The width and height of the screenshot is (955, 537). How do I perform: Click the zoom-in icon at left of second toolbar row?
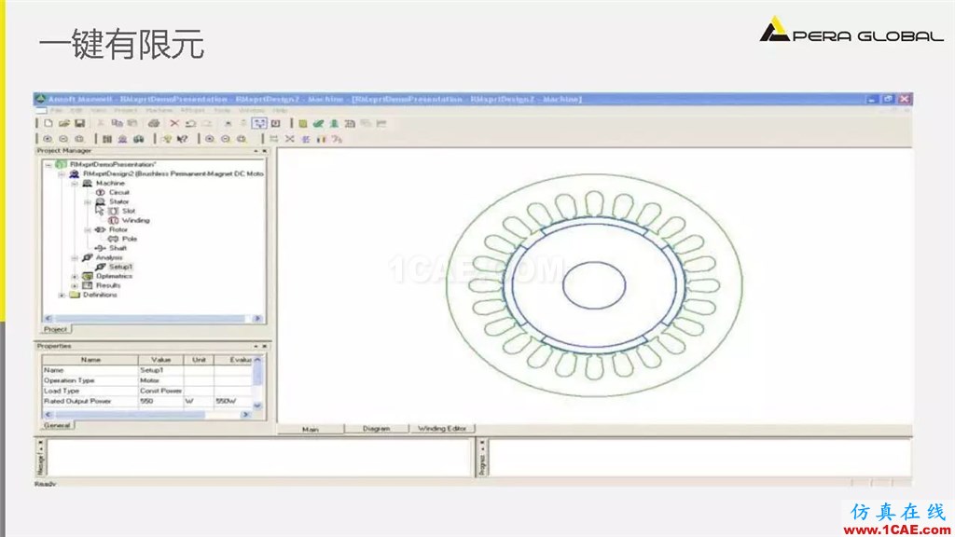click(48, 140)
